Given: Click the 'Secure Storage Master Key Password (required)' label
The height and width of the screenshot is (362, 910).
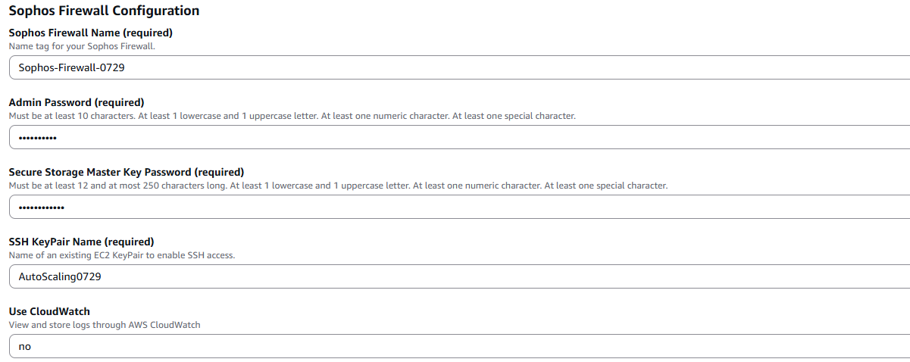Looking at the screenshot, I should coord(127,172).
